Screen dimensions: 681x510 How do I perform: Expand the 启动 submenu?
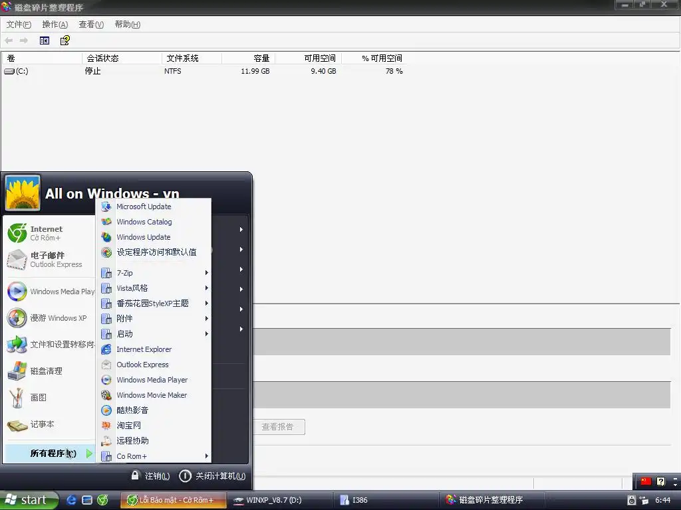[154, 334]
